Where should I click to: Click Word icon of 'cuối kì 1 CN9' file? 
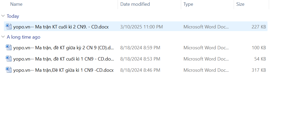coord(9,59)
